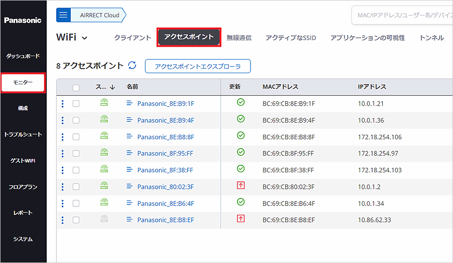Click green AP status icon for Panasonic_8F:38:FF
The image size is (453, 263).
pyautogui.click(x=104, y=169)
